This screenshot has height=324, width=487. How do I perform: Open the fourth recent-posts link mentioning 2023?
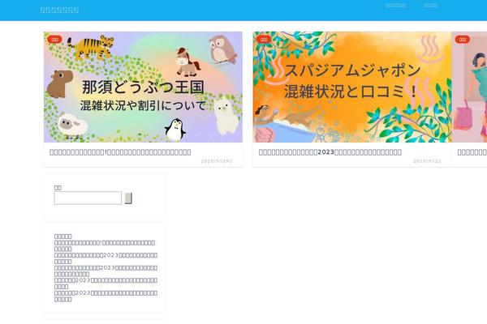pyautogui.click(x=106, y=283)
